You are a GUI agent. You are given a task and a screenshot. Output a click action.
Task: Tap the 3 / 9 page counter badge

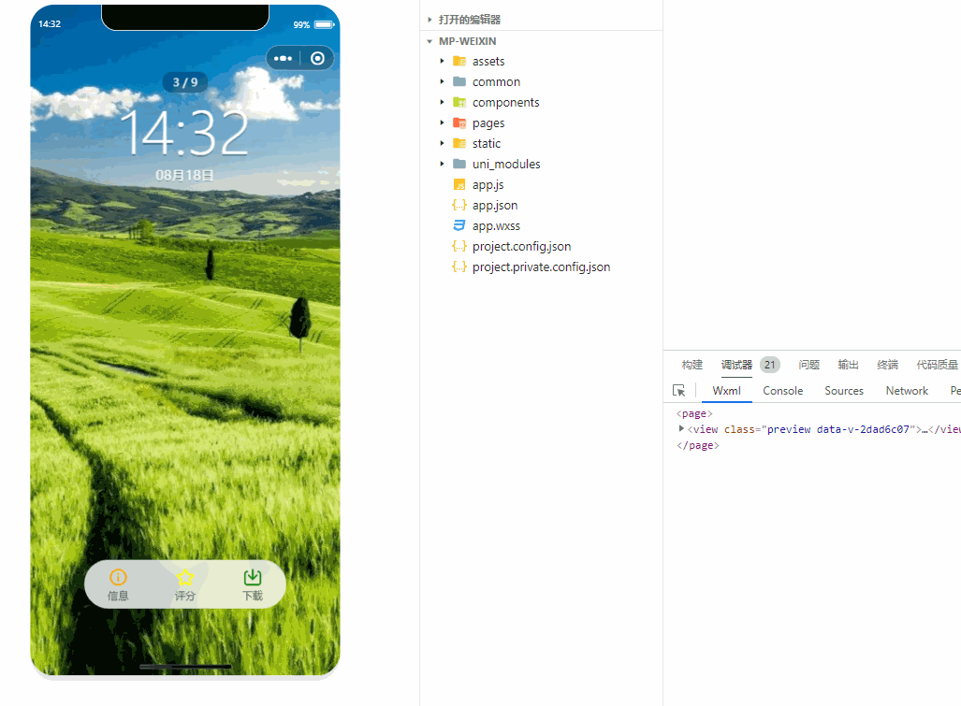(x=185, y=82)
